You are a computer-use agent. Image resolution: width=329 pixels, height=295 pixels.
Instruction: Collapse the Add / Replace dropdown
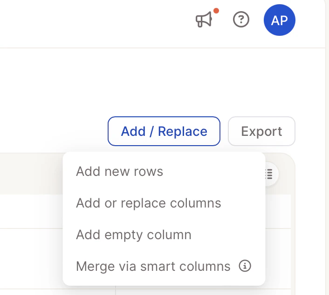pos(164,131)
